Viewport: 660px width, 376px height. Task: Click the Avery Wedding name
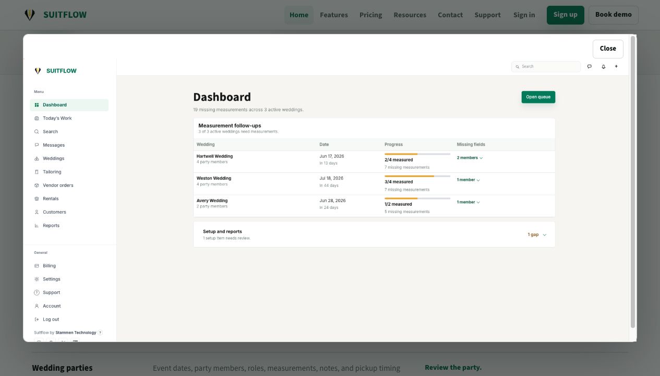212,201
